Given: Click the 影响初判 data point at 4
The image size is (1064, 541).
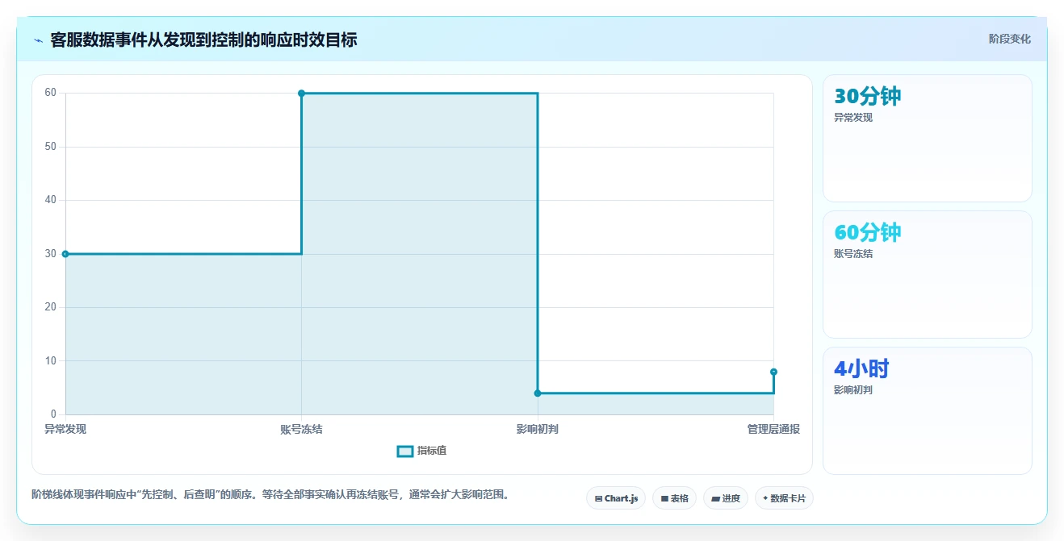Looking at the screenshot, I should point(538,393).
